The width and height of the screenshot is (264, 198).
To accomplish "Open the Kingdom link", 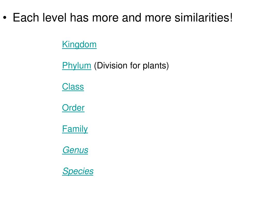I will [x=79, y=45].
